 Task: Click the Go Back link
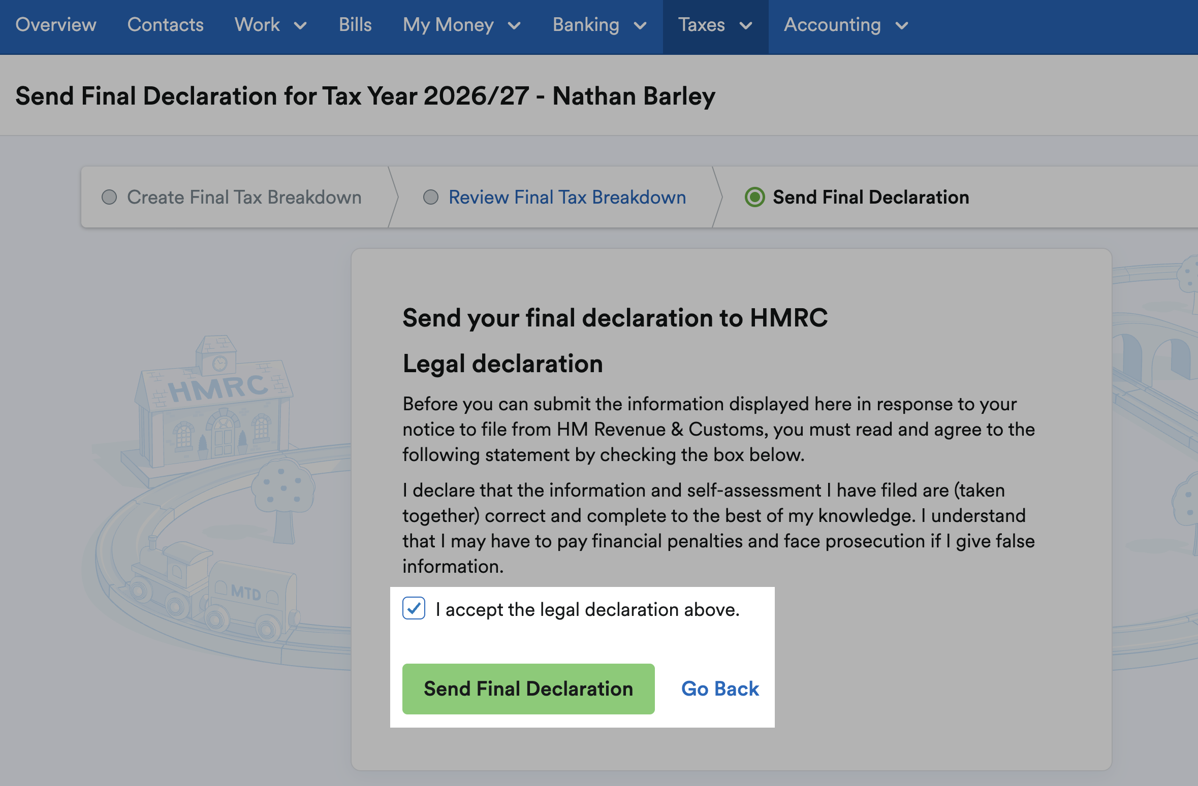[x=720, y=689]
